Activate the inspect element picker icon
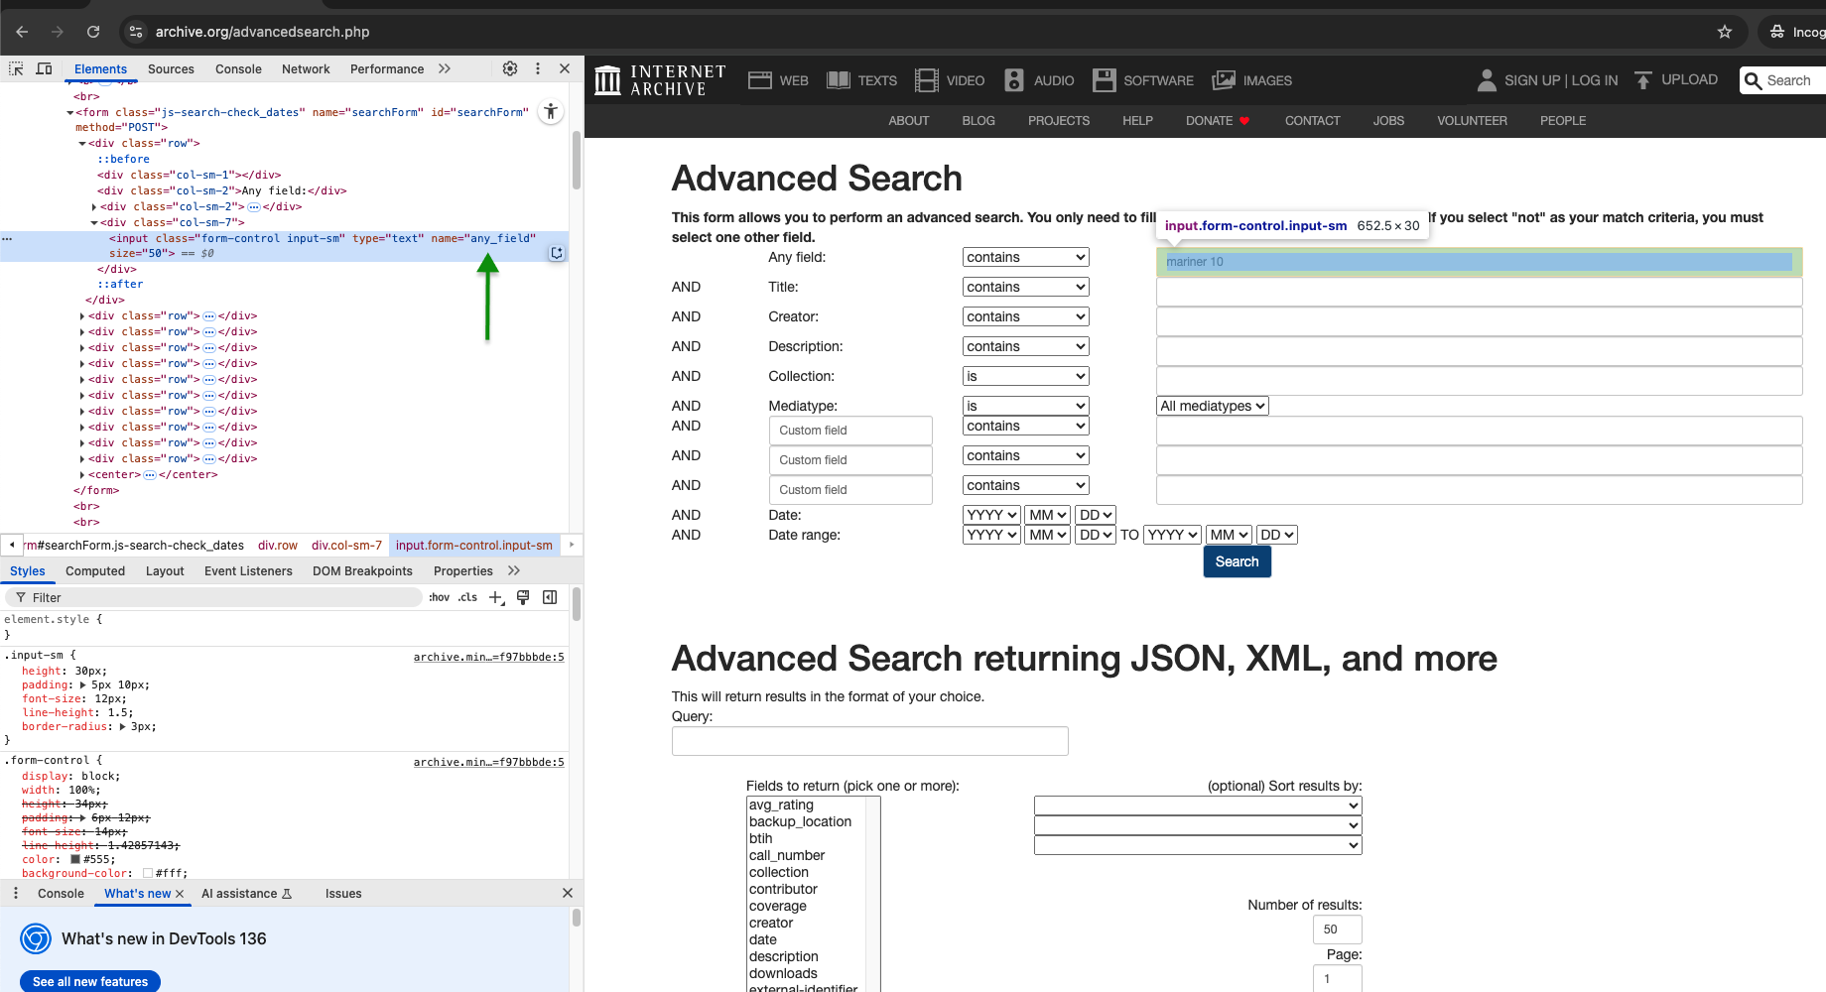This screenshot has width=1826, height=992. tap(16, 68)
